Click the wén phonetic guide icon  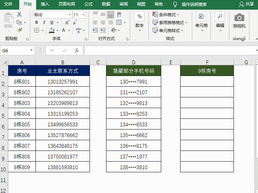point(78,30)
